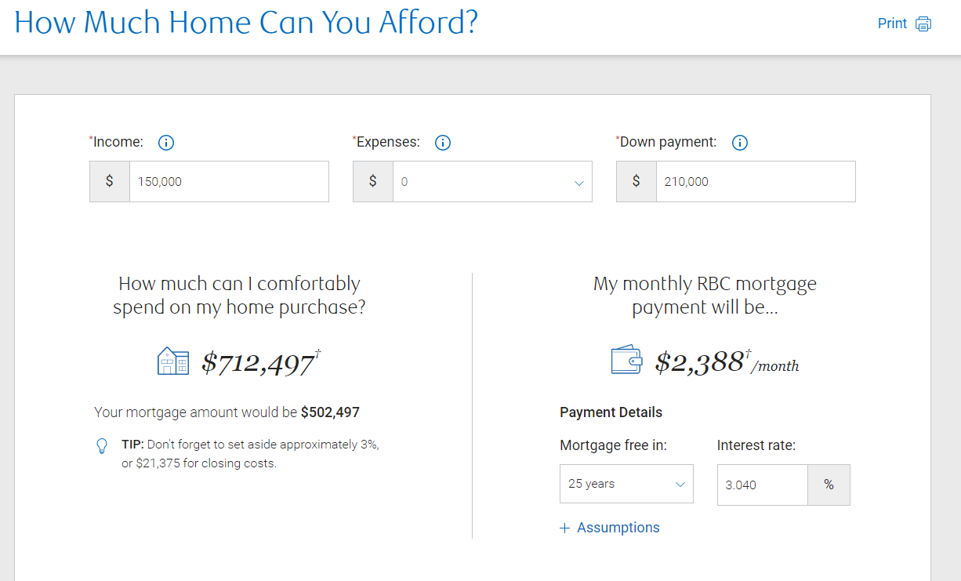The width and height of the screenshot is (961, 581).
Task: Open the Income information tooltip icon
Action: click(165, 142)
